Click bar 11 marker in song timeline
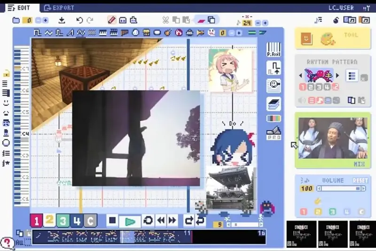This screenshot has height=251, width=376. tap(187, 233)
